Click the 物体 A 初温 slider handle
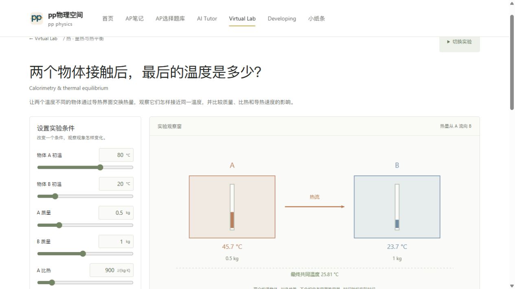Image resolution: width=515 pixels, height=289 pixels. (100, 167)
